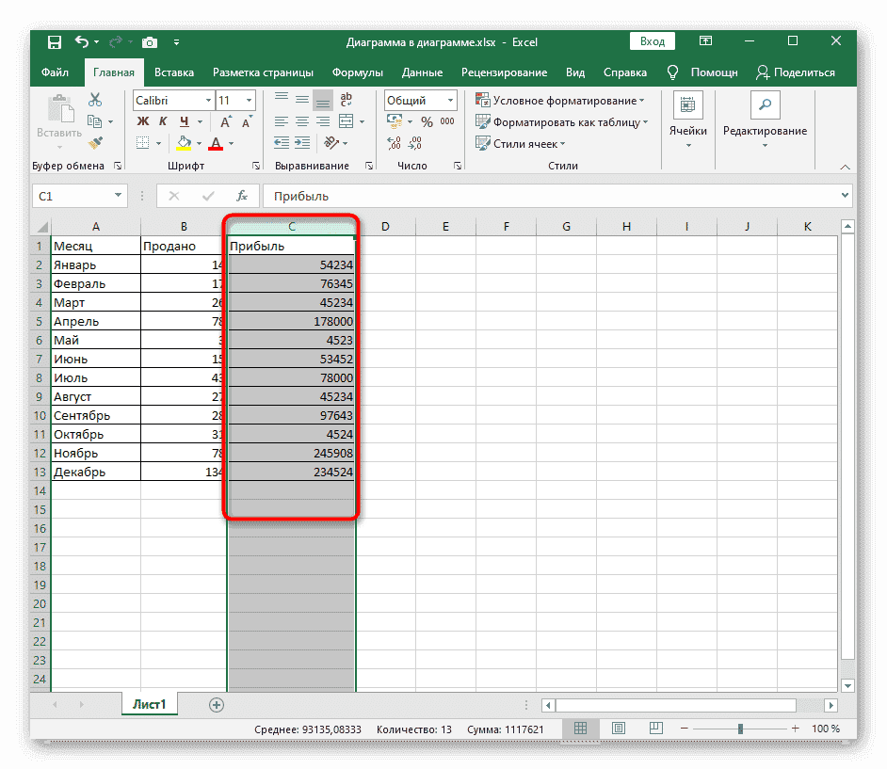Toggle italic К formatting

164,121
